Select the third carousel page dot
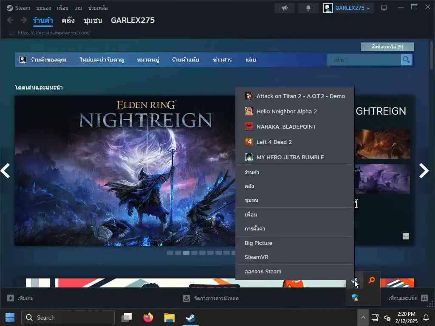Viewport: 435px width, 326px height. coord(186,253)
